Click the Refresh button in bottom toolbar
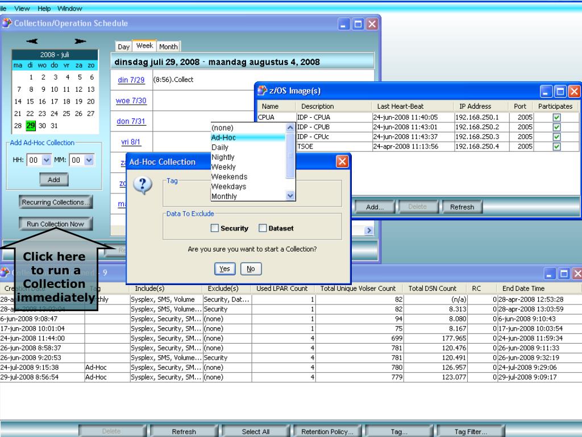The height and width of the screenshot is (437, 582). (x=184, y=431)
